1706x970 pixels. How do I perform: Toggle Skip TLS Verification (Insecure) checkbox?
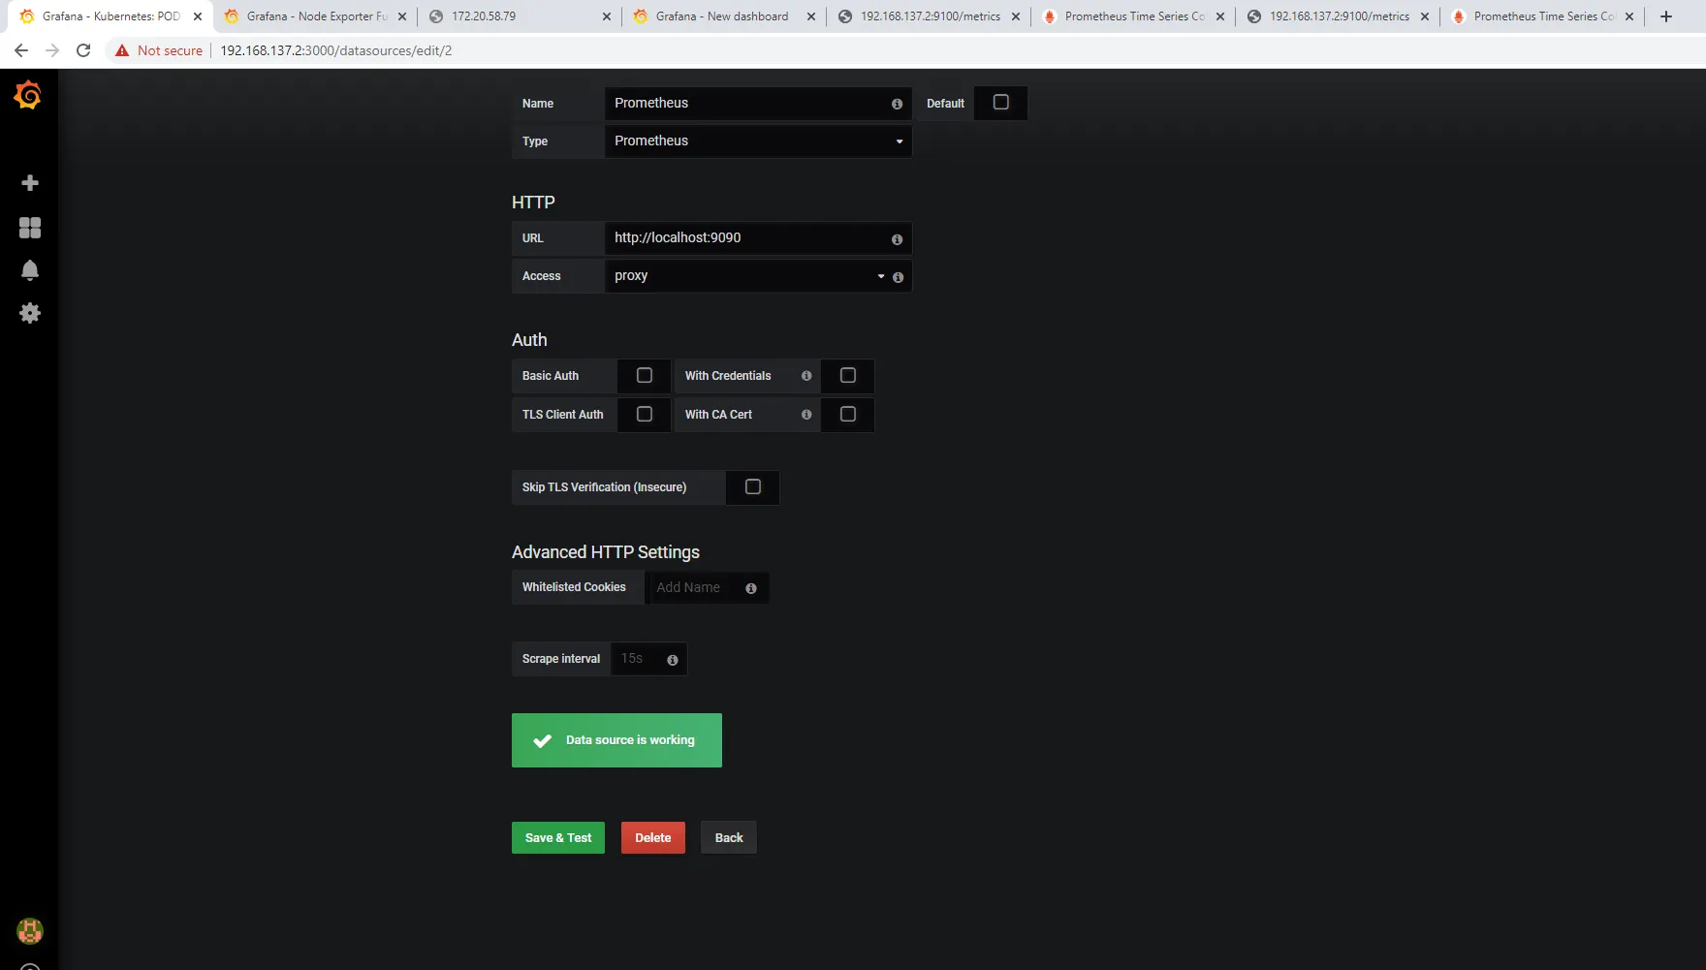(x=753, y=486)
